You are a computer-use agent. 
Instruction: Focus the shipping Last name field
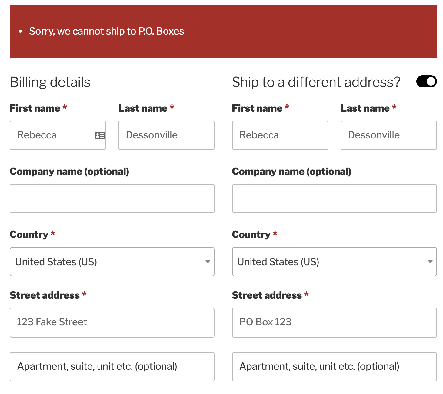click(x=389, y=135)
